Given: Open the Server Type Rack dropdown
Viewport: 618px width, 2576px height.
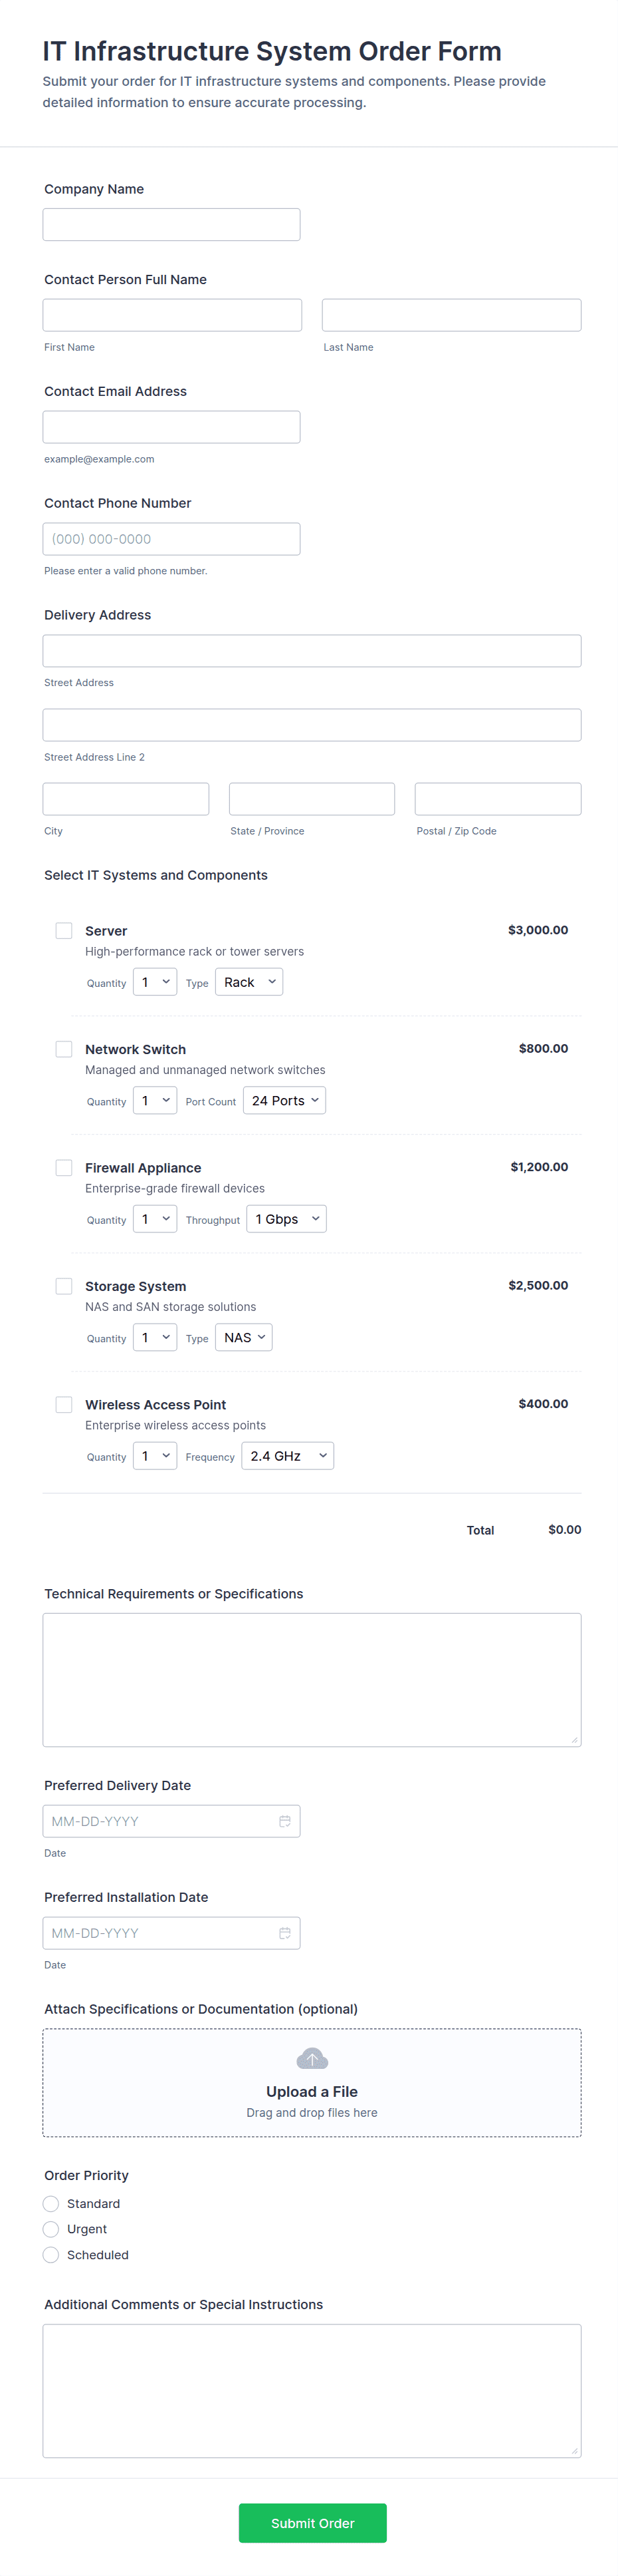Looking at the screenshot, I should click(249, 982).
